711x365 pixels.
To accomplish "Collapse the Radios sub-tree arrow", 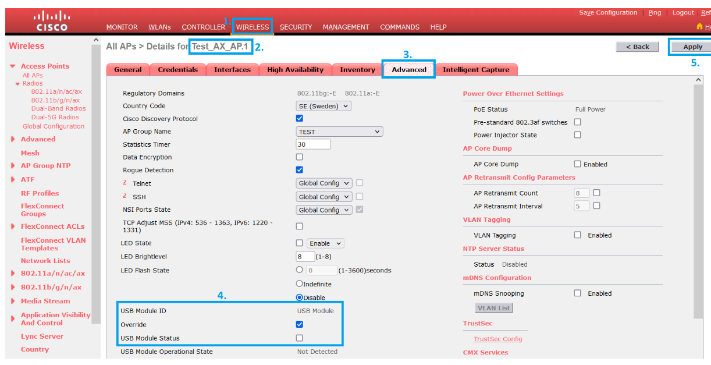I will [17, 84].
